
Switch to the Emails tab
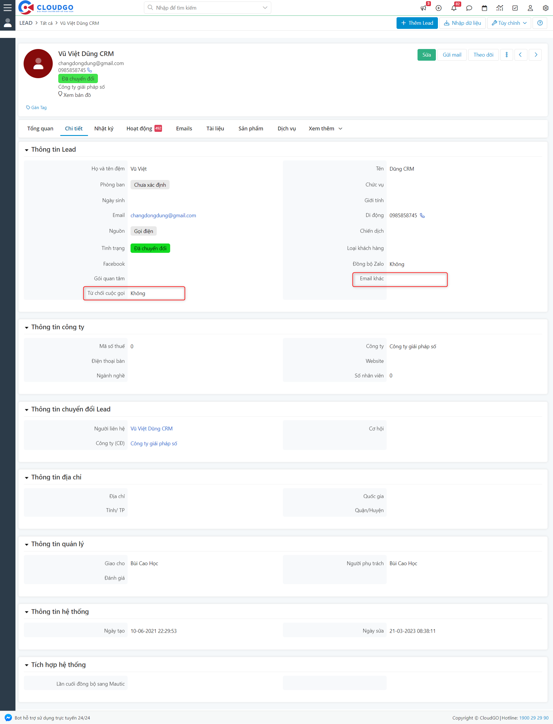184,129
